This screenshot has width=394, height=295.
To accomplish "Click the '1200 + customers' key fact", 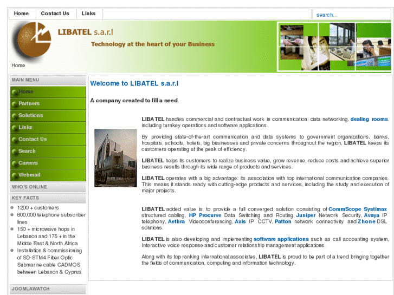I will point(38,208).
